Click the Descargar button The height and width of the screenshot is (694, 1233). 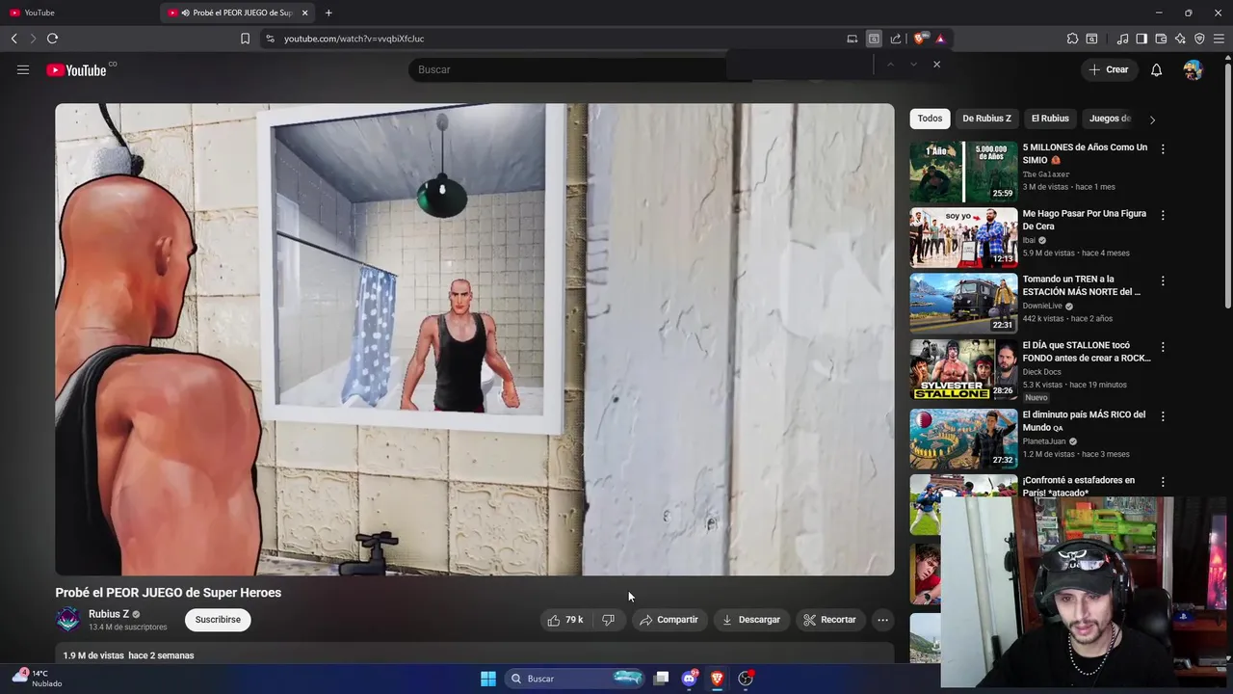coord(751,620)
